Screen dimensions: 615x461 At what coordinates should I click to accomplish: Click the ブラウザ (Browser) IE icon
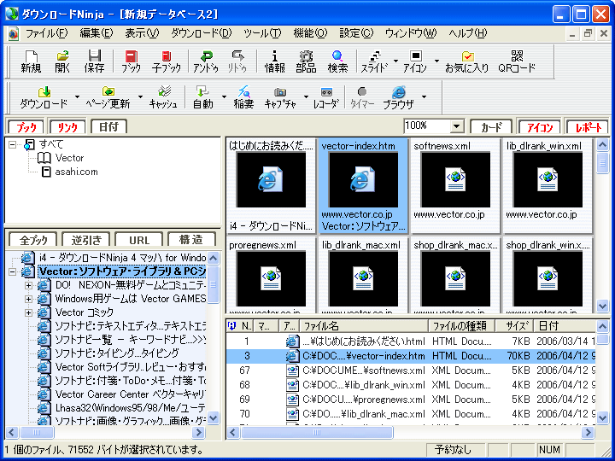[399, 97]
